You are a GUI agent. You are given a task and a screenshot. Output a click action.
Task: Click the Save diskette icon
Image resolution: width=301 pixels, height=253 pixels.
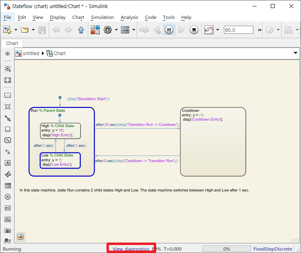[x=42, y=30]
